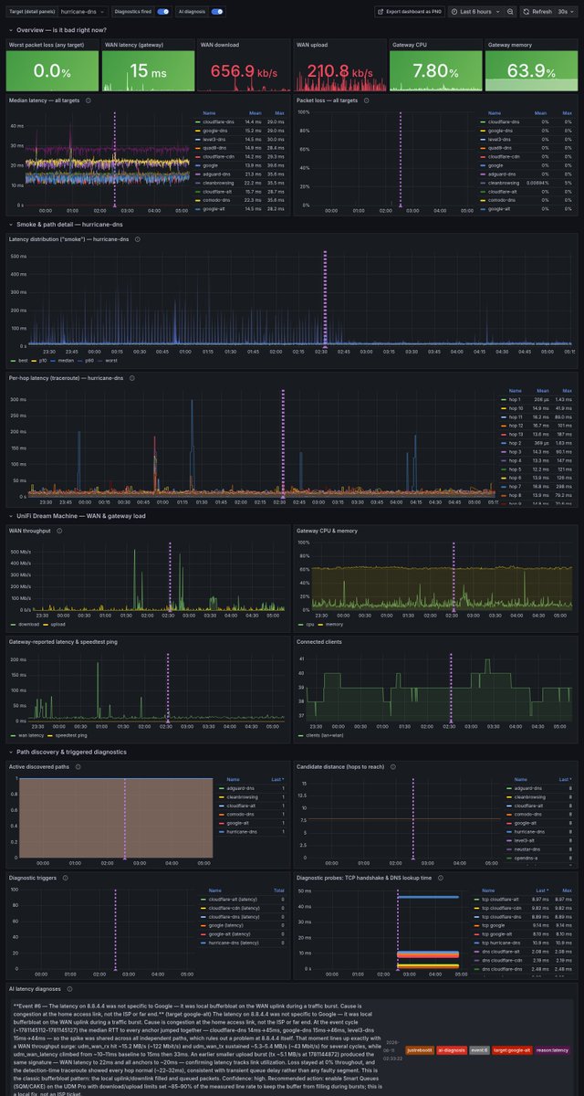Click hurricane-dns in Active discovered paths legend
This screenshot has height=1096, width=584.
click(242, 833)
